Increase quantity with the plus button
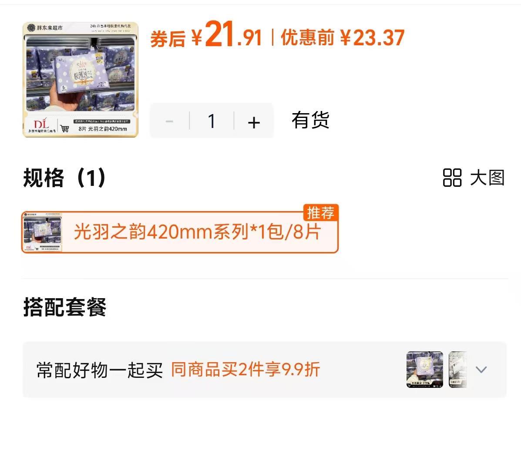 [254, 122]
